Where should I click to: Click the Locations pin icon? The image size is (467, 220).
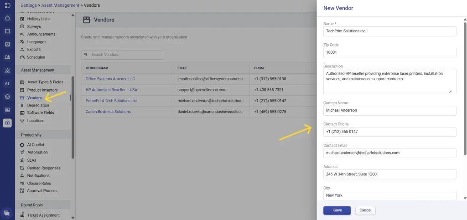point(22,121)
